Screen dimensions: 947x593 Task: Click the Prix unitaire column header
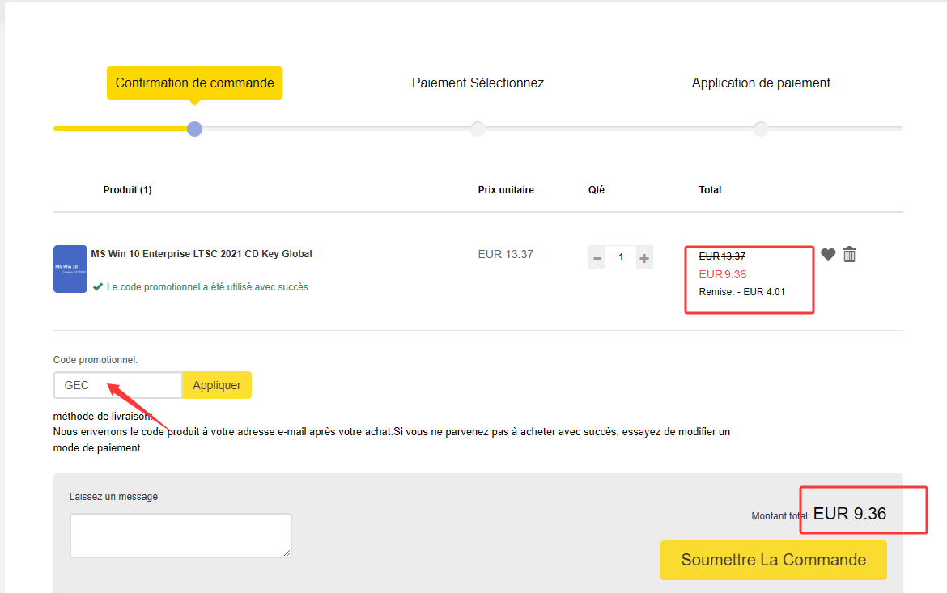[506, 189]
